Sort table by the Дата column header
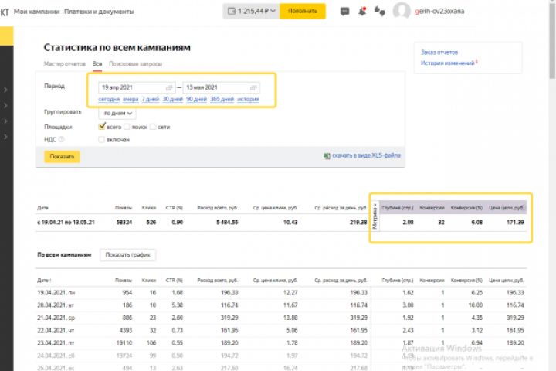This screenshot has width=556, height=371. 44,281
